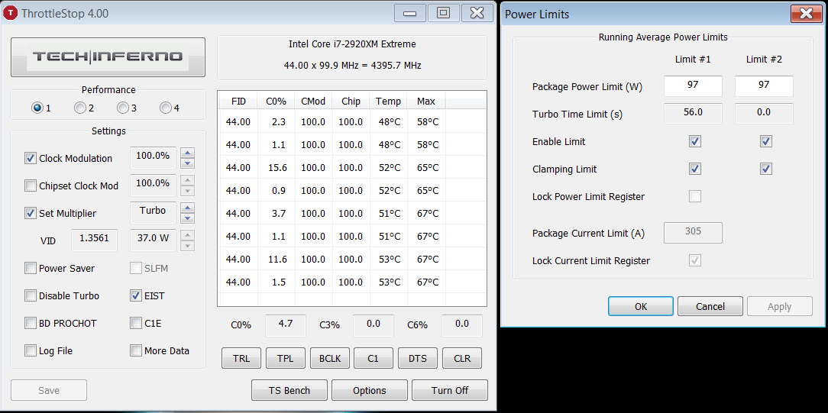This screenshot has height=413, width=828.
Task: Toggle Enable Limit for Limit #1
Action: coord(695,141)
